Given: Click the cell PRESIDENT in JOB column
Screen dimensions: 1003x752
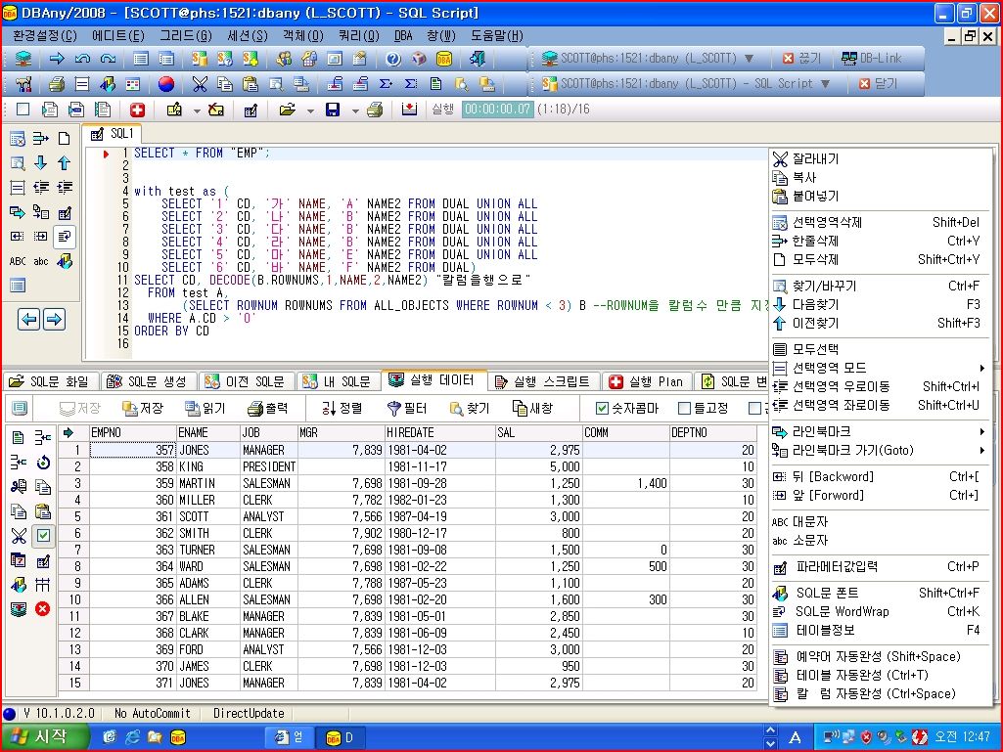Looking at the screenshot, I should click(x=269, y=466).
